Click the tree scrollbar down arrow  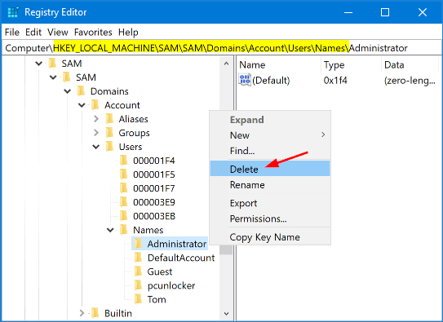226,314
